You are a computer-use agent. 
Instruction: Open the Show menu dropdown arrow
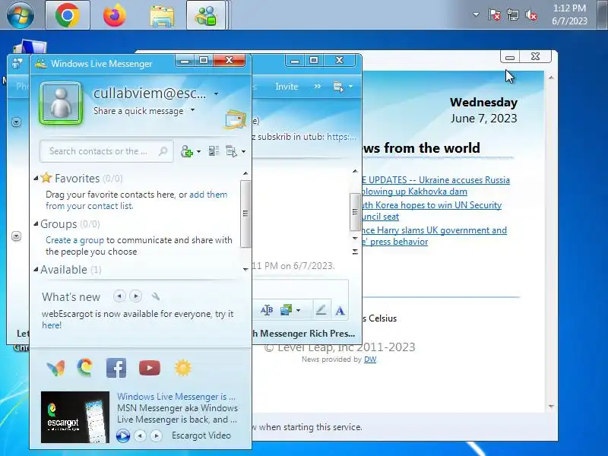coord(243,151)
